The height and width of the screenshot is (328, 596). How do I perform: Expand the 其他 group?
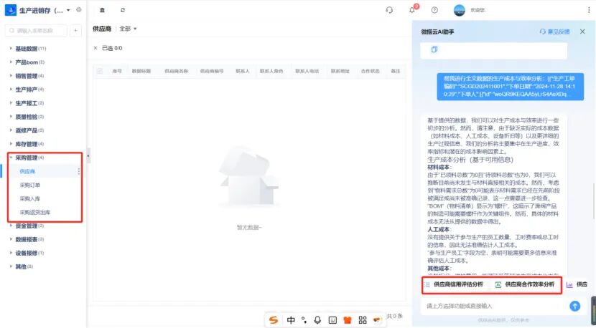(11, 266)
